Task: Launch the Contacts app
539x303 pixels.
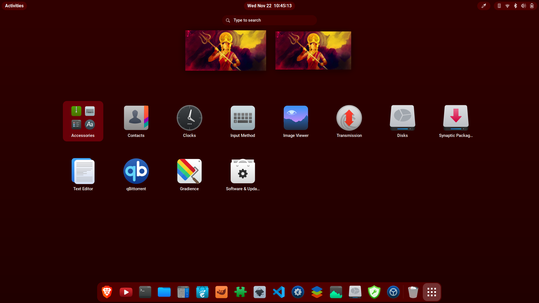Action: click(x=136, y=121)
